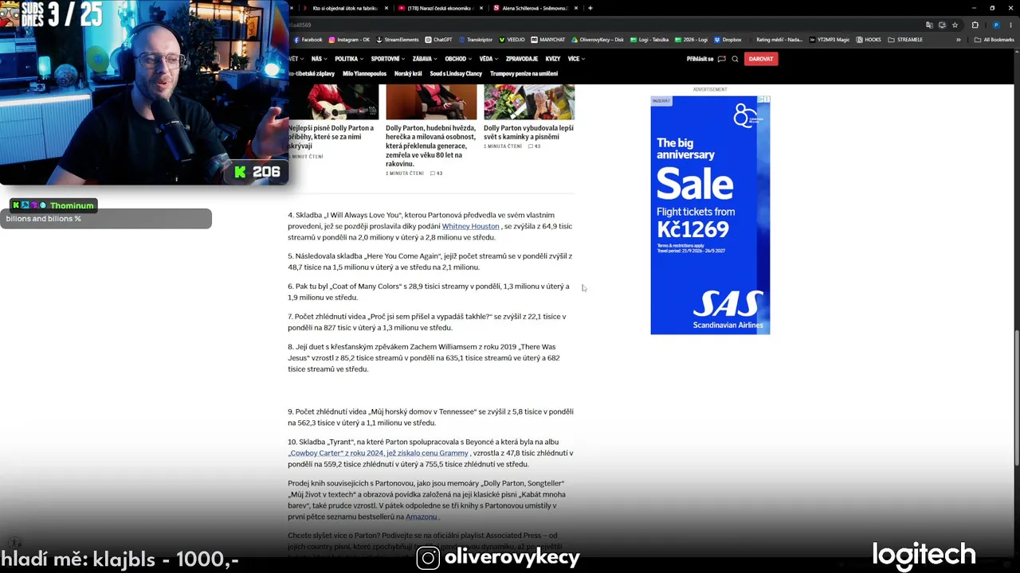Viewport: 1020px width, 573px height.
Task: Open the Milo Yiannopoulos topic link
Action: click(365, 74)
